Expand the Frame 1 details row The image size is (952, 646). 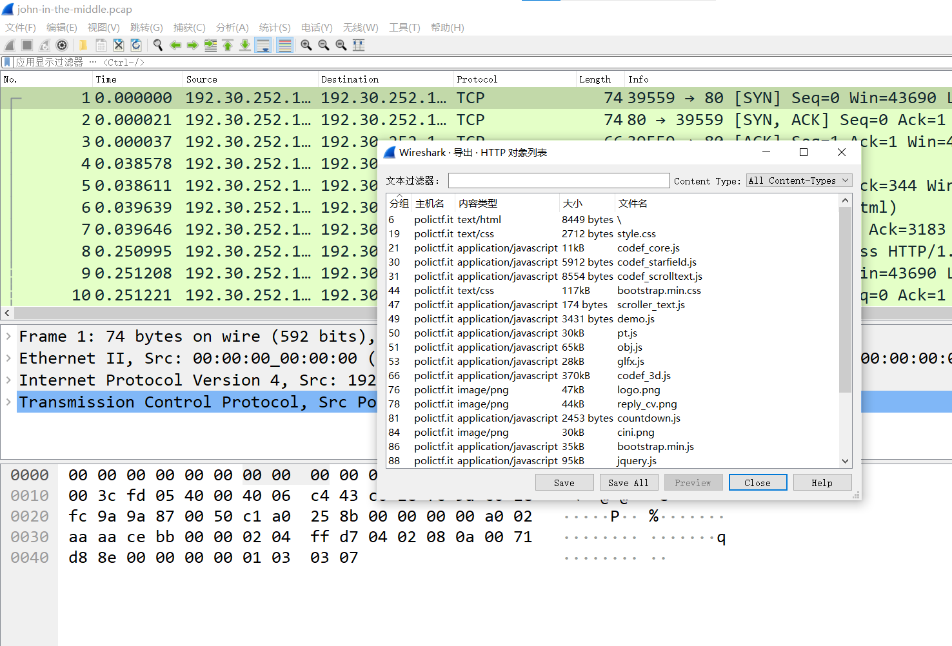(x=8, y=337)
